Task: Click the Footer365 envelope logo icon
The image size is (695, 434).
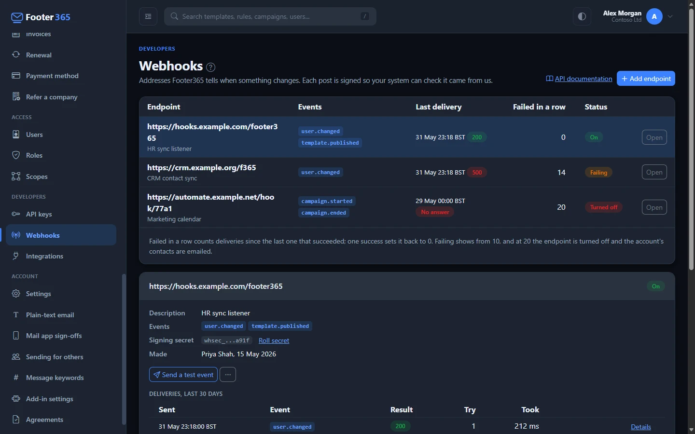Action: coord(17,17)
